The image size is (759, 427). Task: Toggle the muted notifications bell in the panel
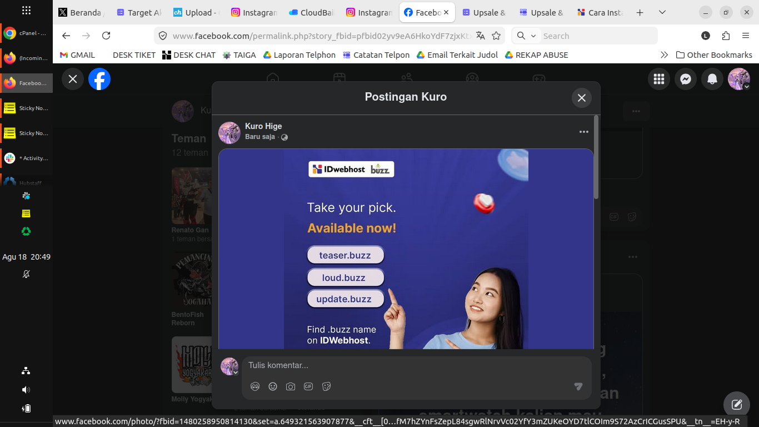click(x=26, y=274)
